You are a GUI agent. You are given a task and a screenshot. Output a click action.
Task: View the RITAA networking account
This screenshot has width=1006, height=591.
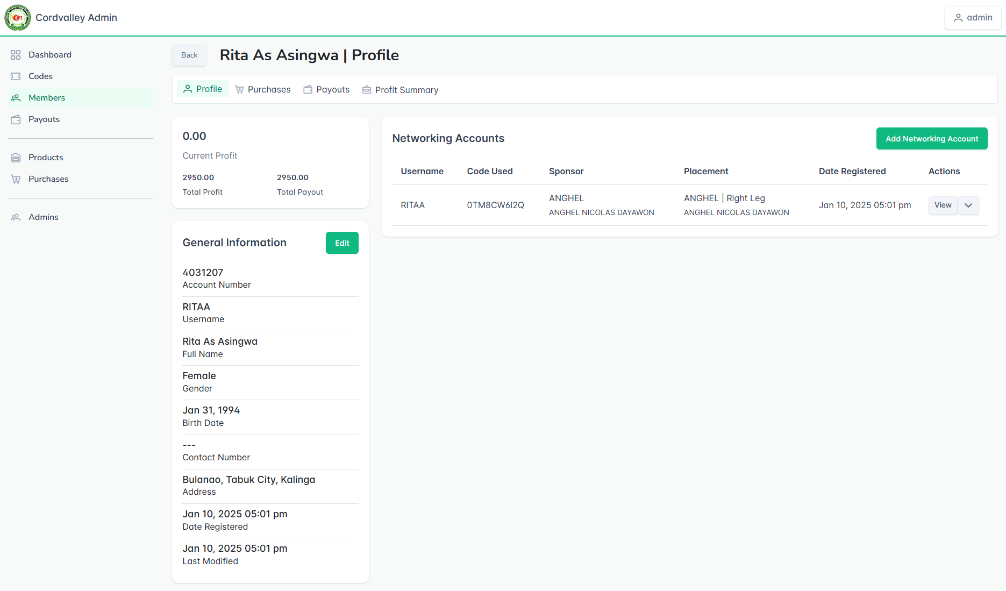tap(942, 205)
